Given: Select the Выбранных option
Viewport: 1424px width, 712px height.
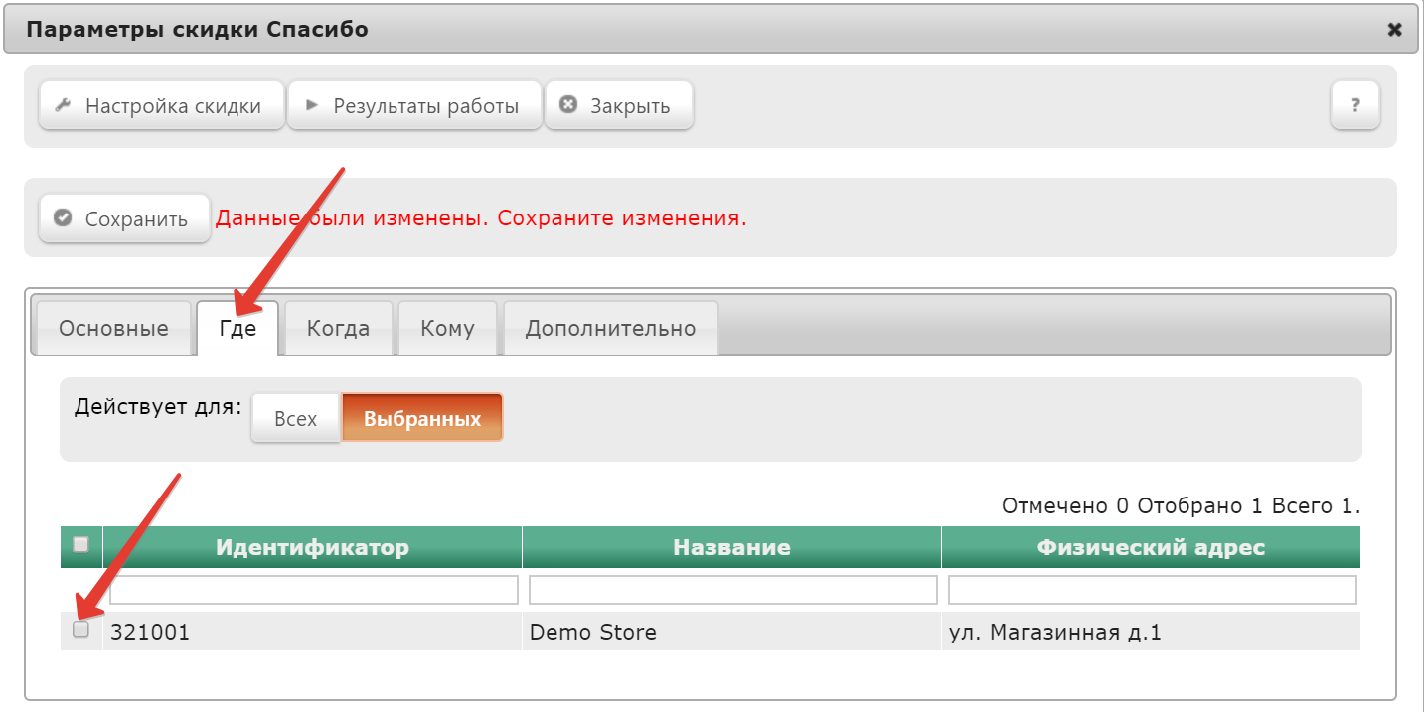Looking at the screenshot, I should click(422, 418).
